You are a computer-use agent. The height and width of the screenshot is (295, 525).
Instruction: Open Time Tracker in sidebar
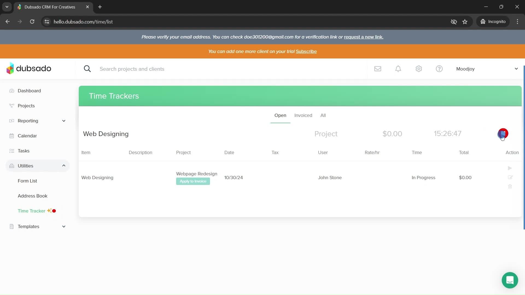coord(31,211)
